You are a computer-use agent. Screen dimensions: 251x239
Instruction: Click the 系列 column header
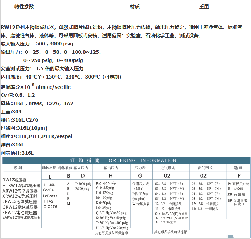click(18, 168)
